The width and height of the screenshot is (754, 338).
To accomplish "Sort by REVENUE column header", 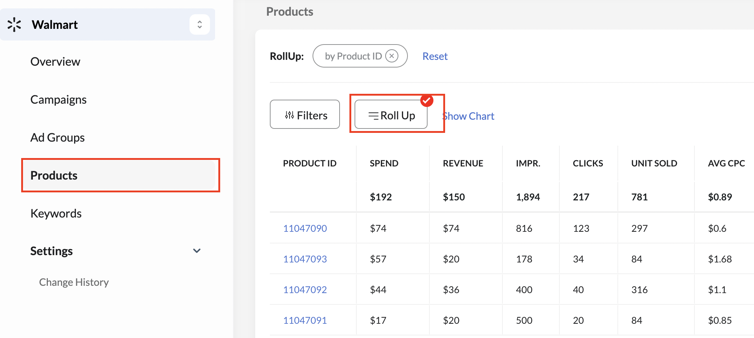I will [x=463, y=164].
